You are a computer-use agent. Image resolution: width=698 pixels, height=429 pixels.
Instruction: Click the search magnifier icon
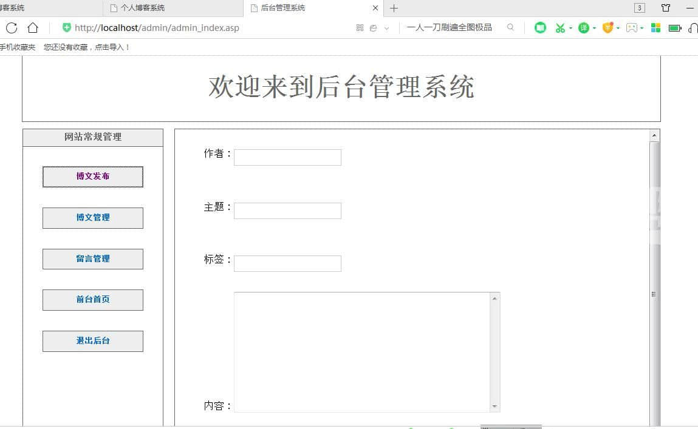click(x=510, y=27)
